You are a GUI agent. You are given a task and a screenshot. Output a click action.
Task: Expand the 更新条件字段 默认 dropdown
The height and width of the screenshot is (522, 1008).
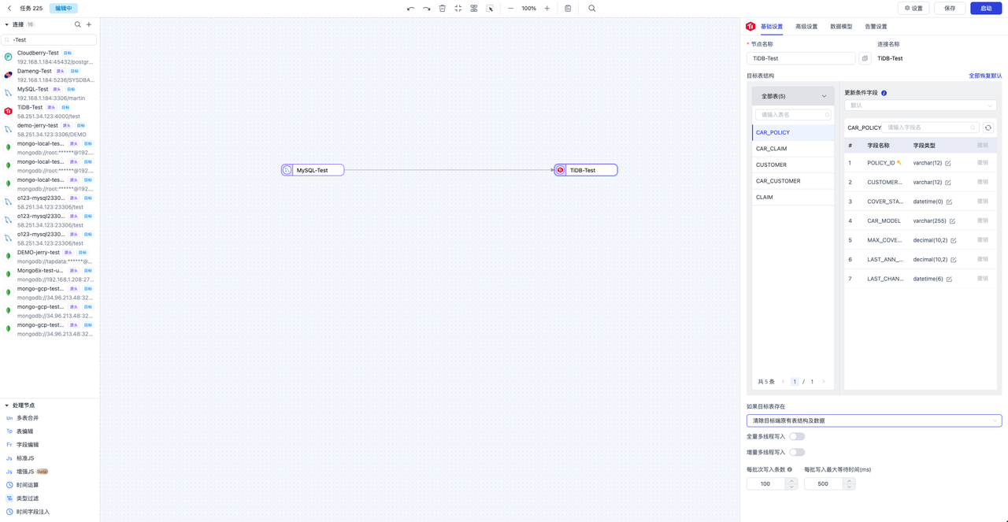pyautogui.click(x=920, y=105)
